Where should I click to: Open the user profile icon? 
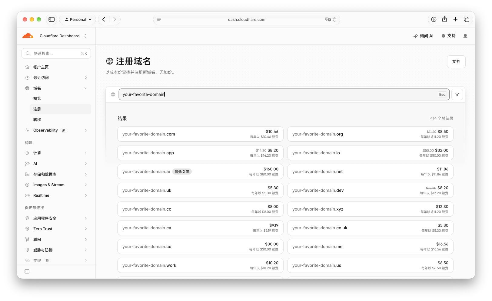[x=465, y=36]
